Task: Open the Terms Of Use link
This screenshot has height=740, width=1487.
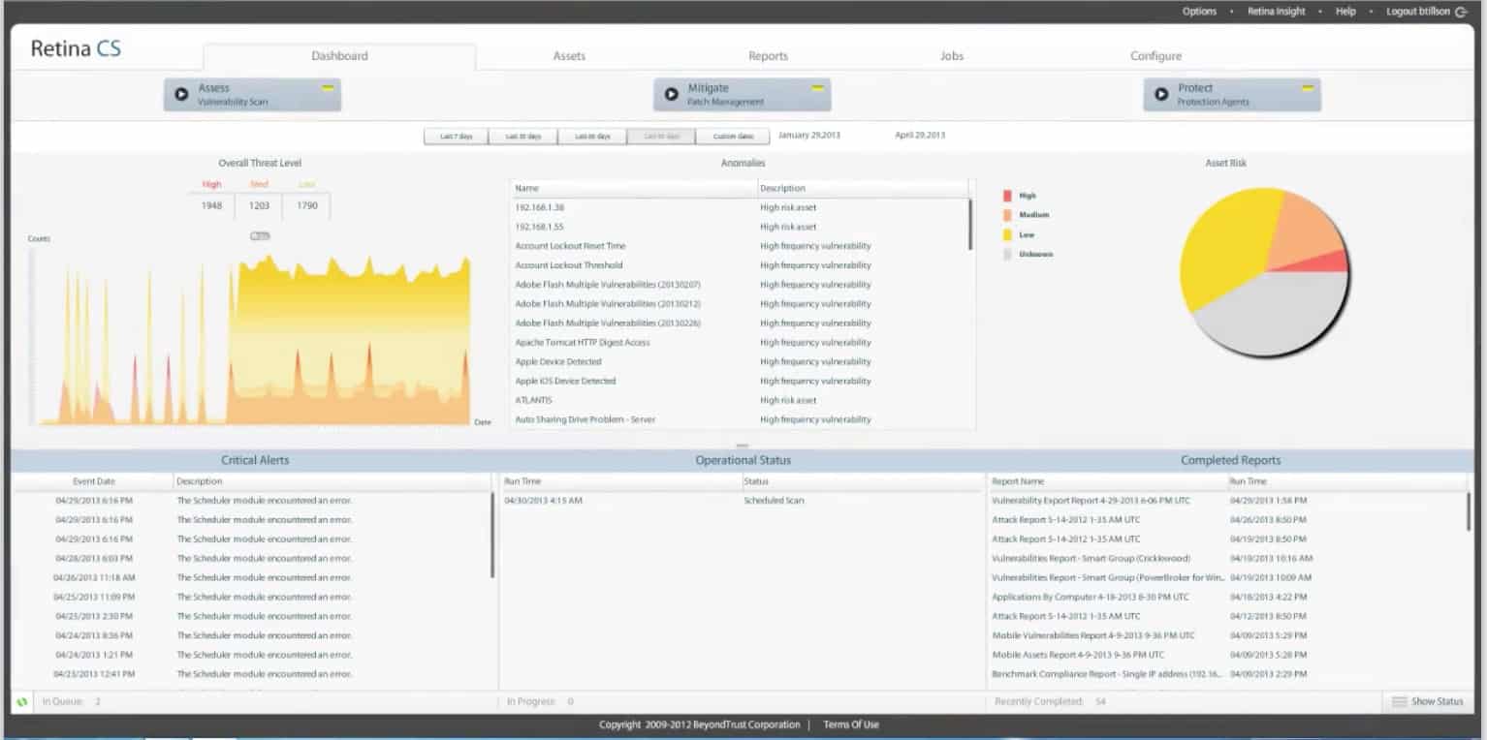Action: click(x=851, y=725)
